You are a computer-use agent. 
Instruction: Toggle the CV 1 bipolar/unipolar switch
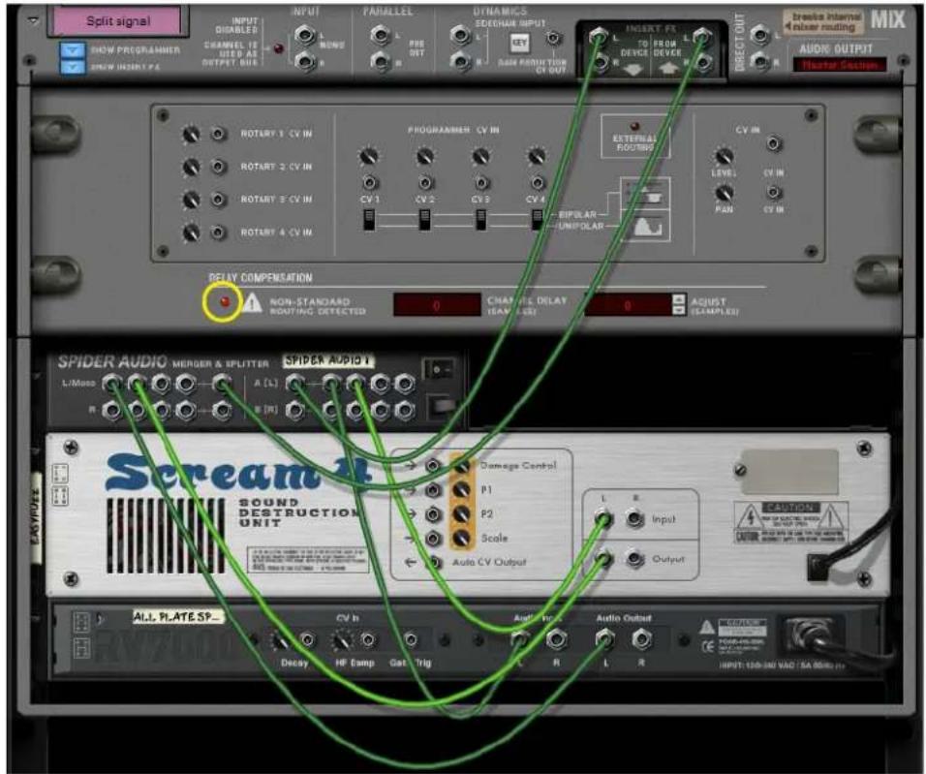click(369, 221)
